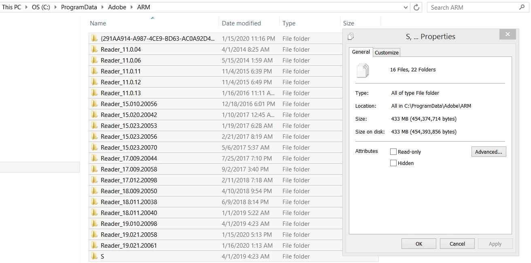Enable the Read-only attribute checkbox
531x263 pixels.
click(x=393, y=152)
